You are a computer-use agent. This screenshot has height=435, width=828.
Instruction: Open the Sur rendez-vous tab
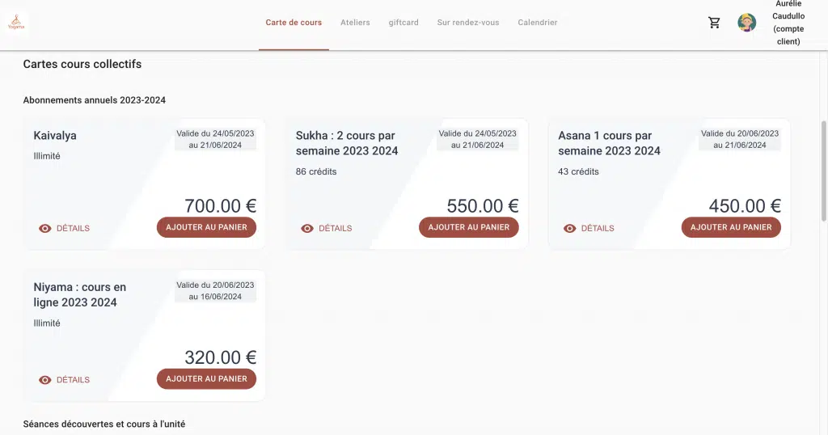(468, 23)
